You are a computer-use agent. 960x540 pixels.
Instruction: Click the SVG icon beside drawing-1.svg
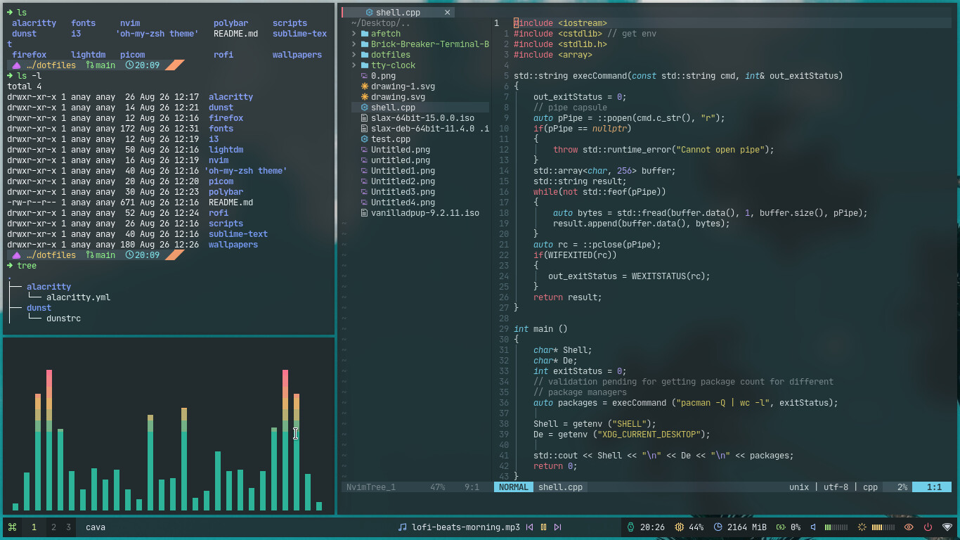point(365,86)
